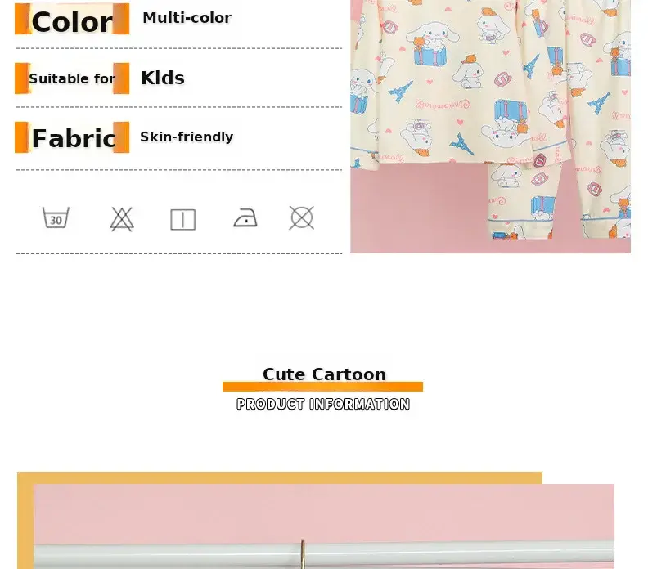Viewport: 648px width, 569px height.
Task: Open the pink hanger rail photo
Action: [x=324, y=526]
